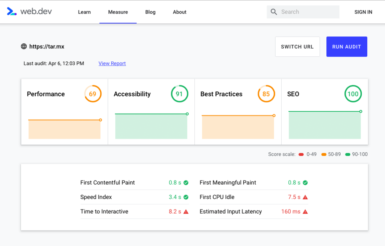Click the orange 50-89 score scale pill
385x246 pixels.
point(324,154)
